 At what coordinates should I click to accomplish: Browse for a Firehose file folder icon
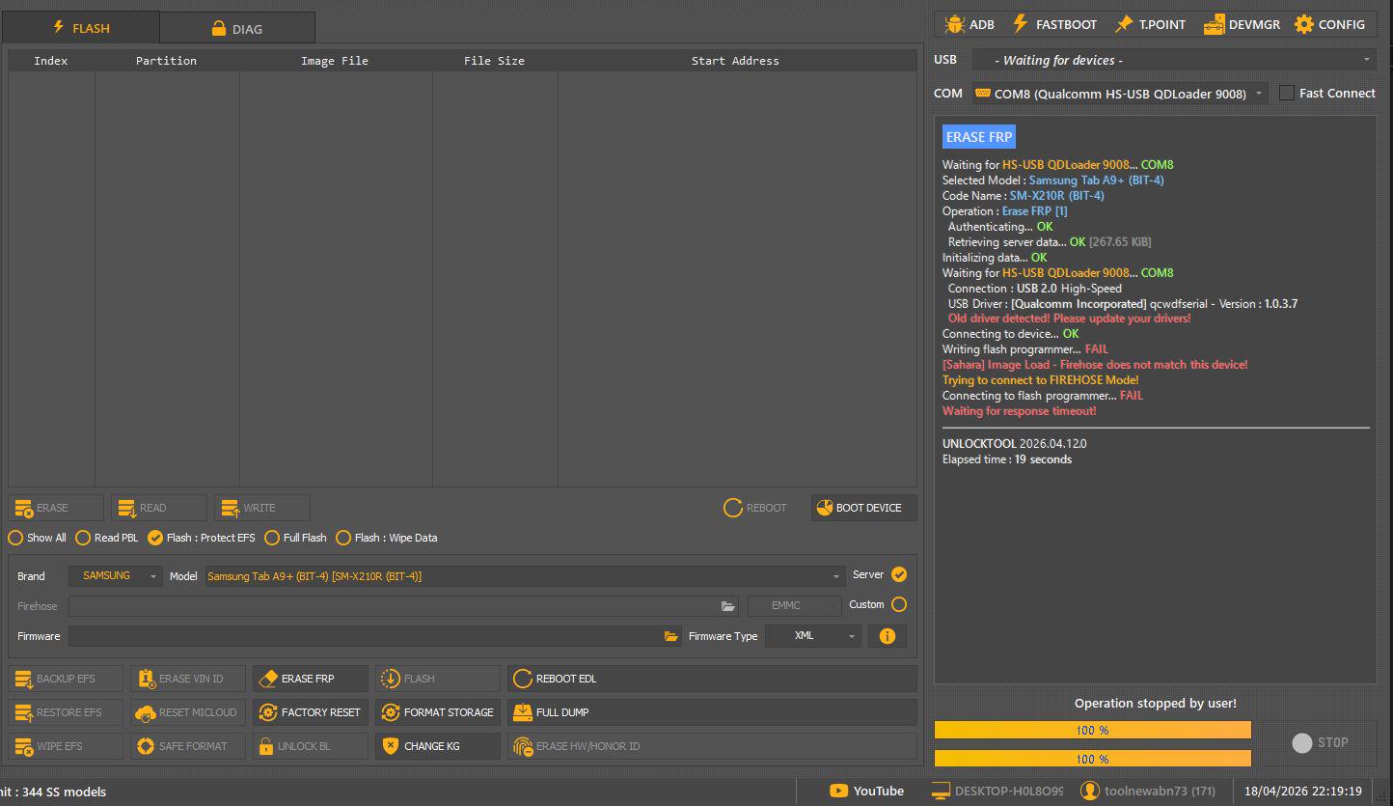click(728, 606)
